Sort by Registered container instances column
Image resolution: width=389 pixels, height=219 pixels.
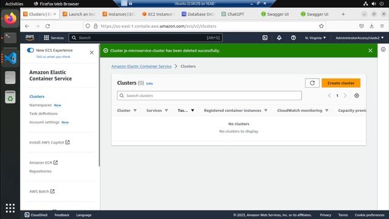point(235,111)
